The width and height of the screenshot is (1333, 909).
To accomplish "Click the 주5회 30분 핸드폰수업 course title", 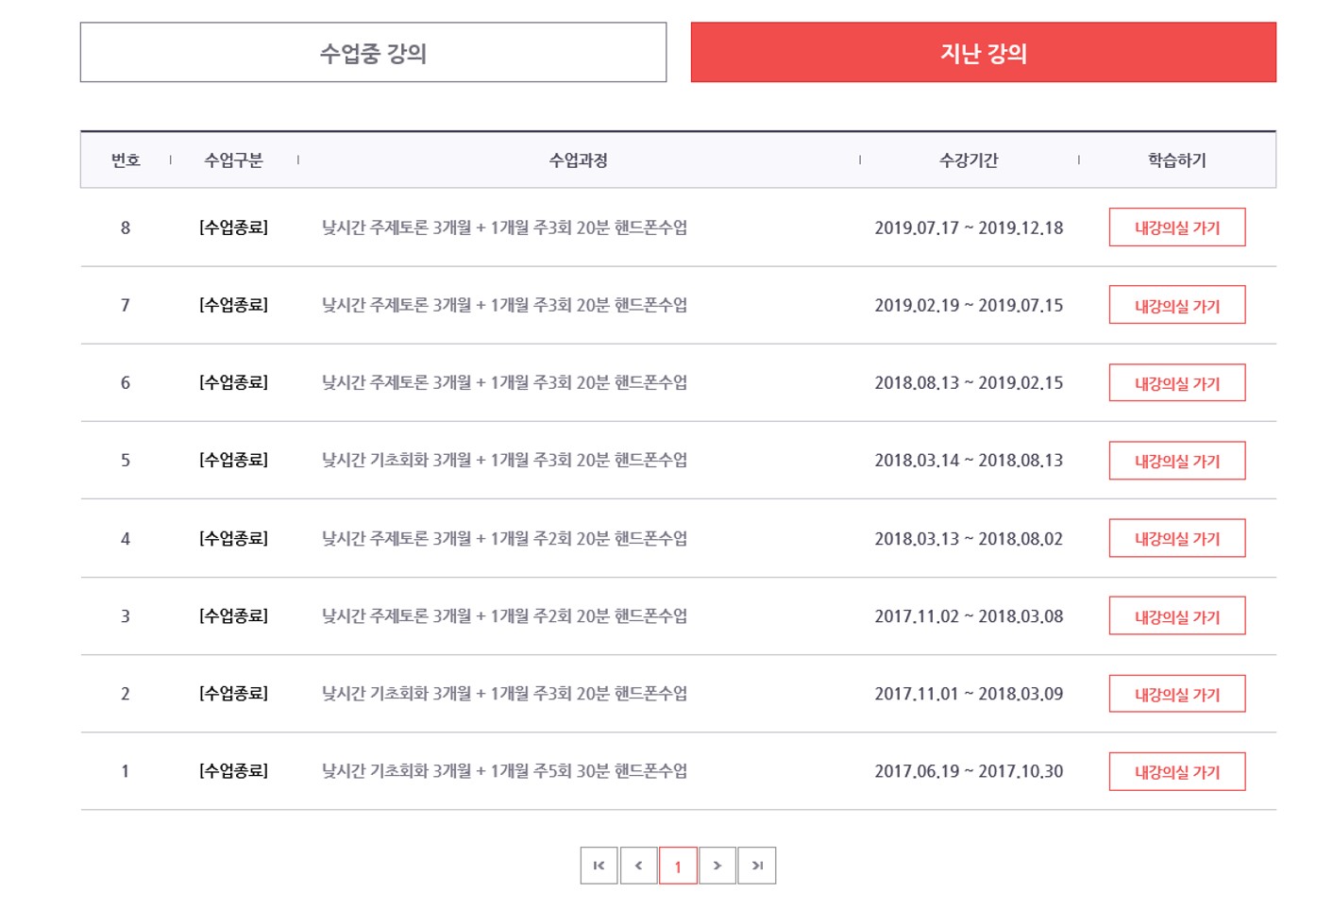I will [504, 771].
